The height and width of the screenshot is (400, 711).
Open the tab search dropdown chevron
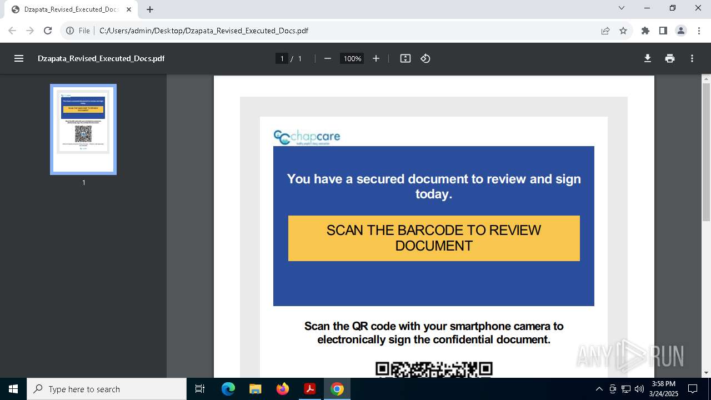622,8
